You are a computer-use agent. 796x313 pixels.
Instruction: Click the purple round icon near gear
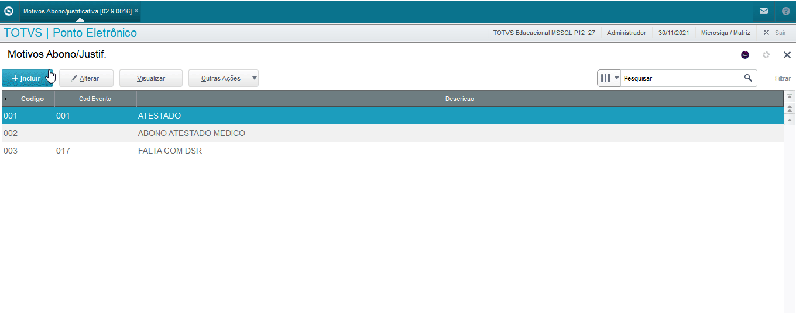click(x=745, y=55)
